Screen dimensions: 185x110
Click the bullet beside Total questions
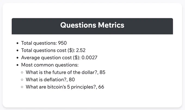pos(17,43)
